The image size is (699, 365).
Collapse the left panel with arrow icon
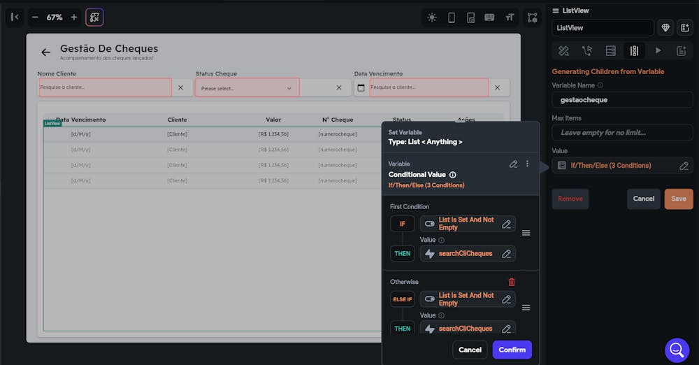point(15,17)
